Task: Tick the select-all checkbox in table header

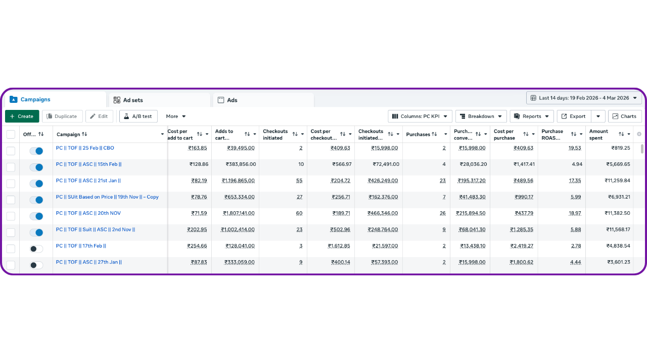Action: tap(11, 135)
